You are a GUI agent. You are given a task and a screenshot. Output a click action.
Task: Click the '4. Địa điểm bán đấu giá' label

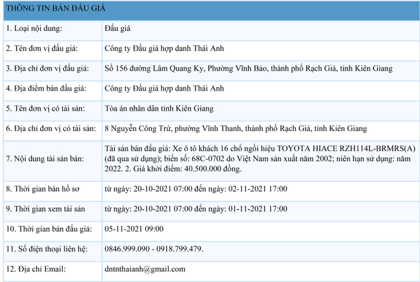click(45, 89)
